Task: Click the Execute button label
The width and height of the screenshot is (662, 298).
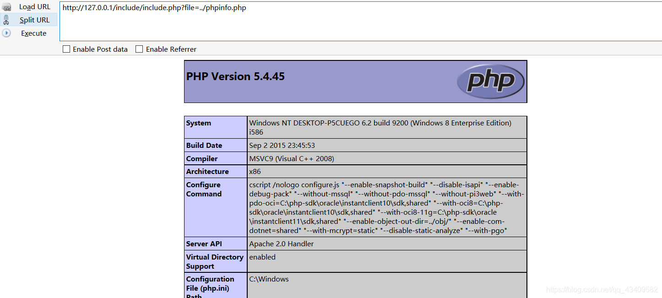Action: tap(34, 33)
